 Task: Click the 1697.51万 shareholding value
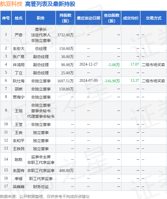coord(65,81)
